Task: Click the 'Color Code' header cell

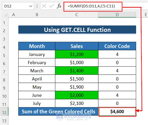Action: (117, 46)
